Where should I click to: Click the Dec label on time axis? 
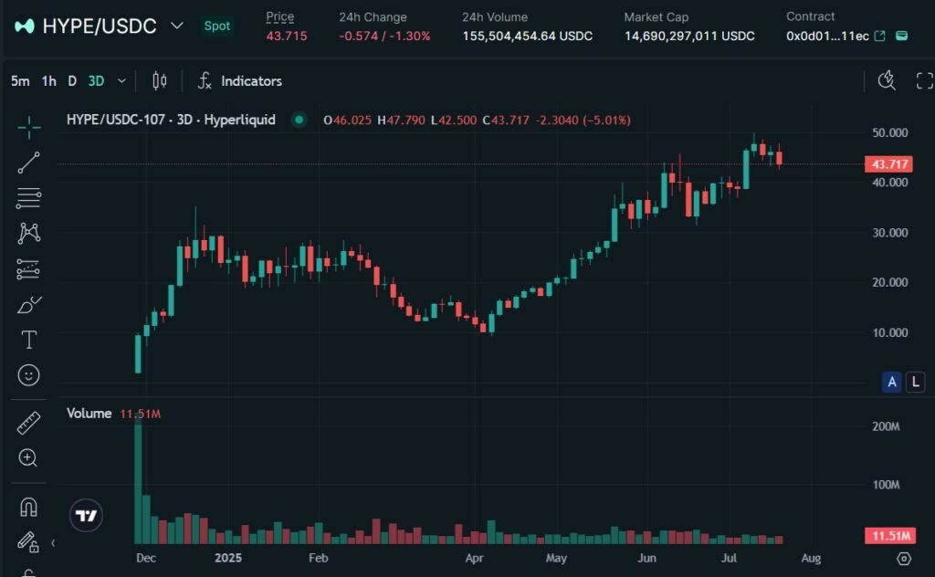[146, 558]
